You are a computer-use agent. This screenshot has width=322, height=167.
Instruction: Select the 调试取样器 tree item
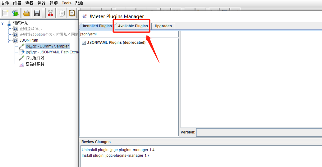click(35, 58)
